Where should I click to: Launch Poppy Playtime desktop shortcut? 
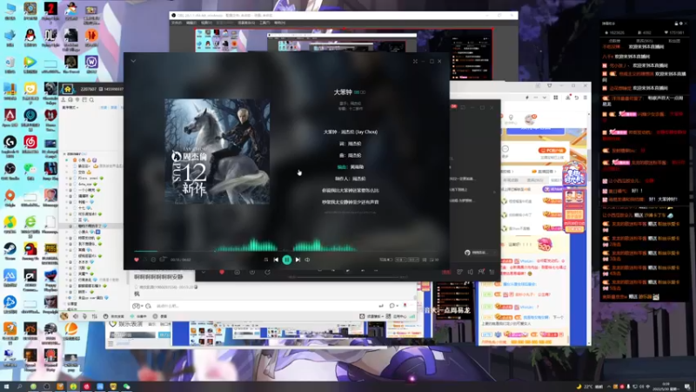(x=50, y=278)
